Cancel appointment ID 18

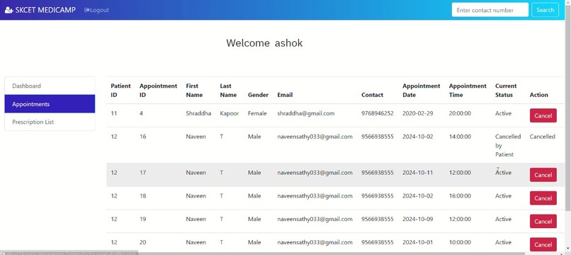[543, 198]
